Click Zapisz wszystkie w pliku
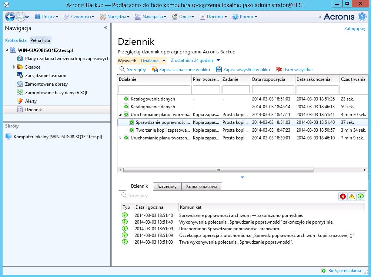The height and width of the screenshot is (277, 371). 243,69
